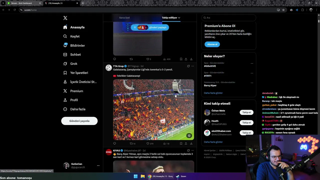The image size is (320, 180).
Task: Click Abone ol premium button
Action: tap(212, 44)
